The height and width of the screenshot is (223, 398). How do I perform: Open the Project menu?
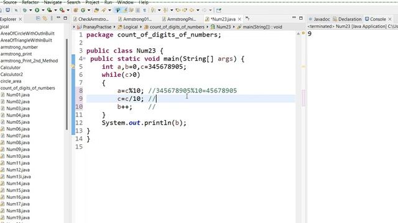[x=92, y=2]
